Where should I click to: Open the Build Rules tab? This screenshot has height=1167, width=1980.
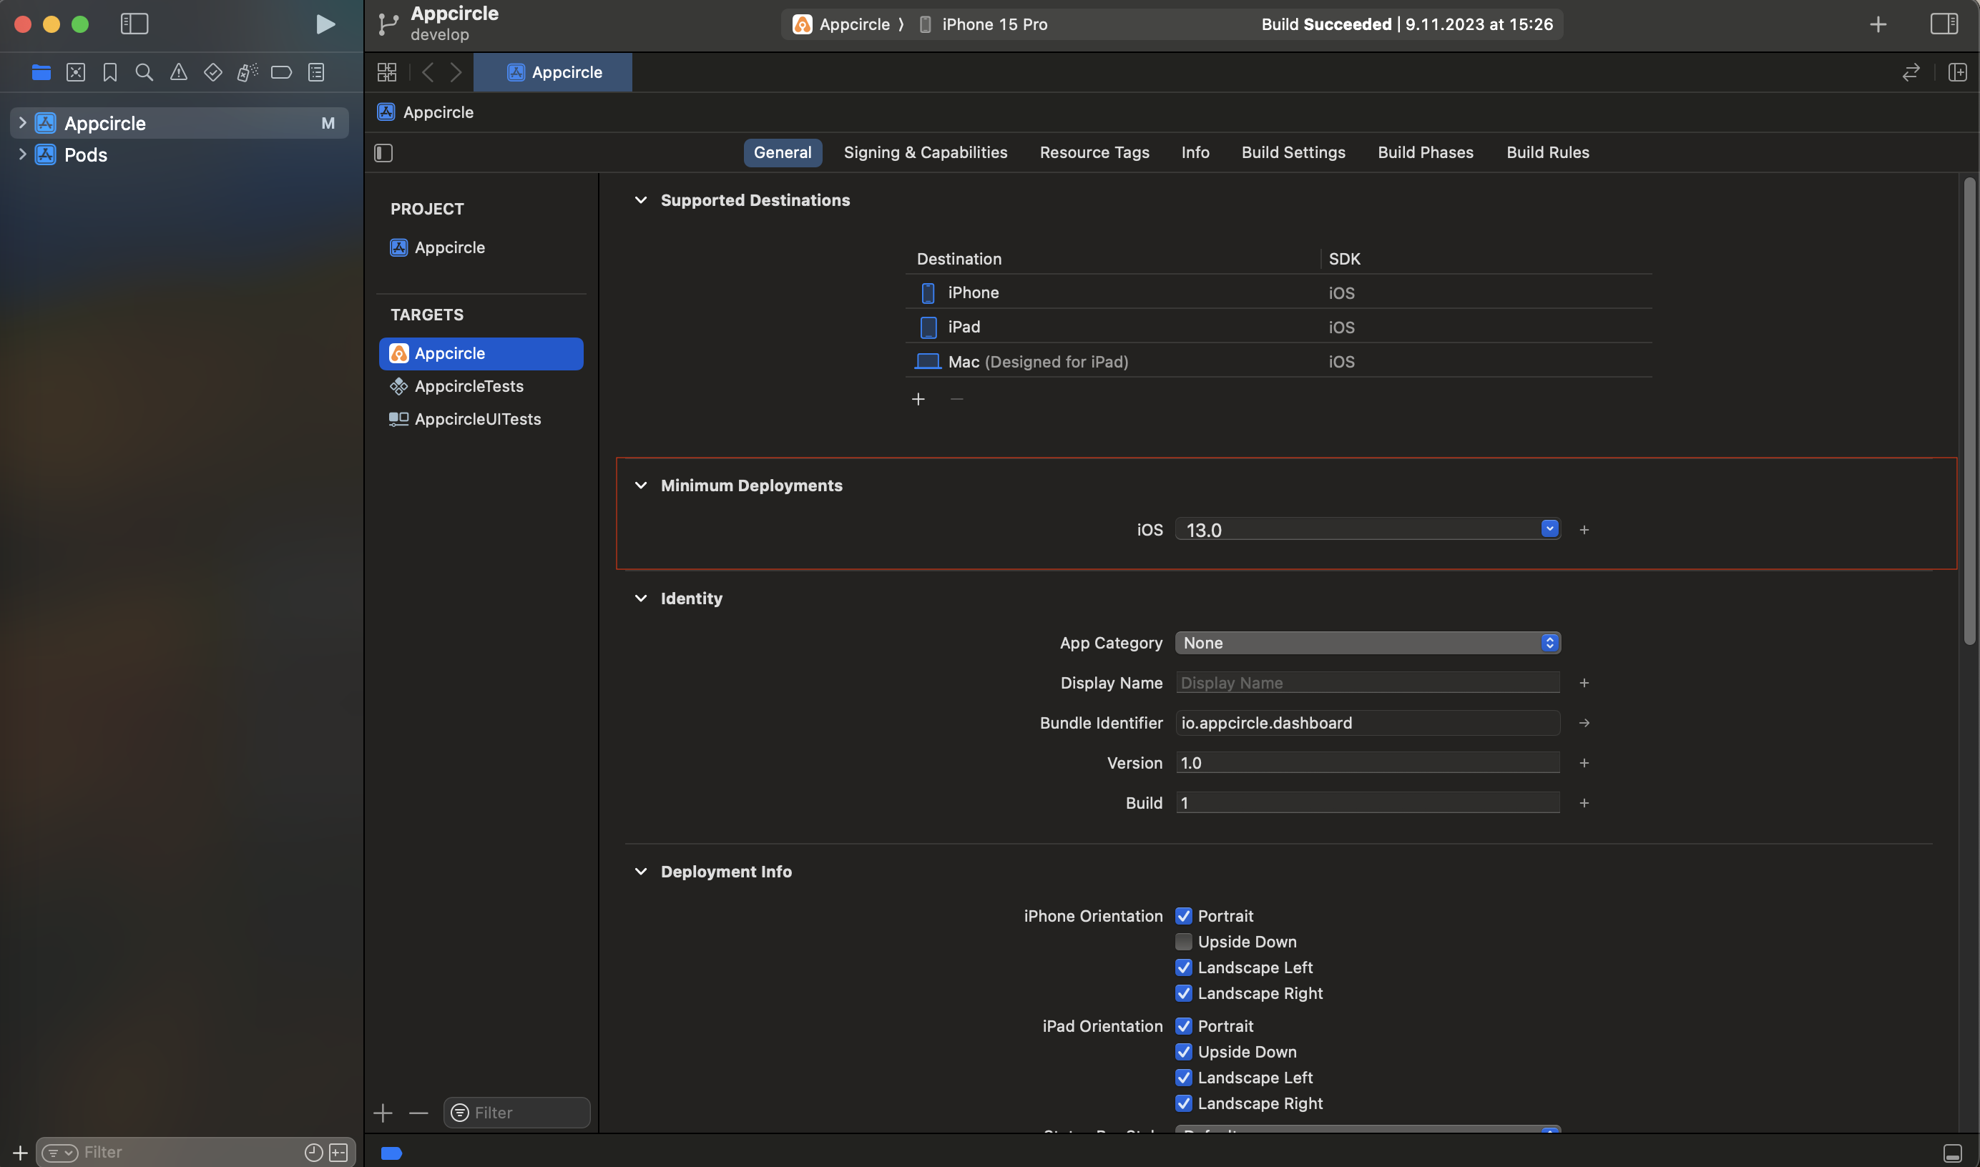[1547, 152]
